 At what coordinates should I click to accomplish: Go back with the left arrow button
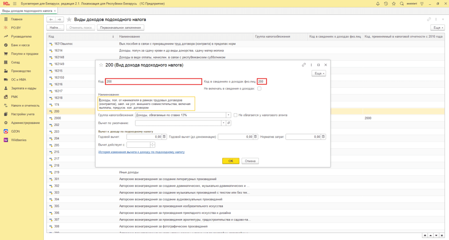pyautogui.click(x=51, y=19)
